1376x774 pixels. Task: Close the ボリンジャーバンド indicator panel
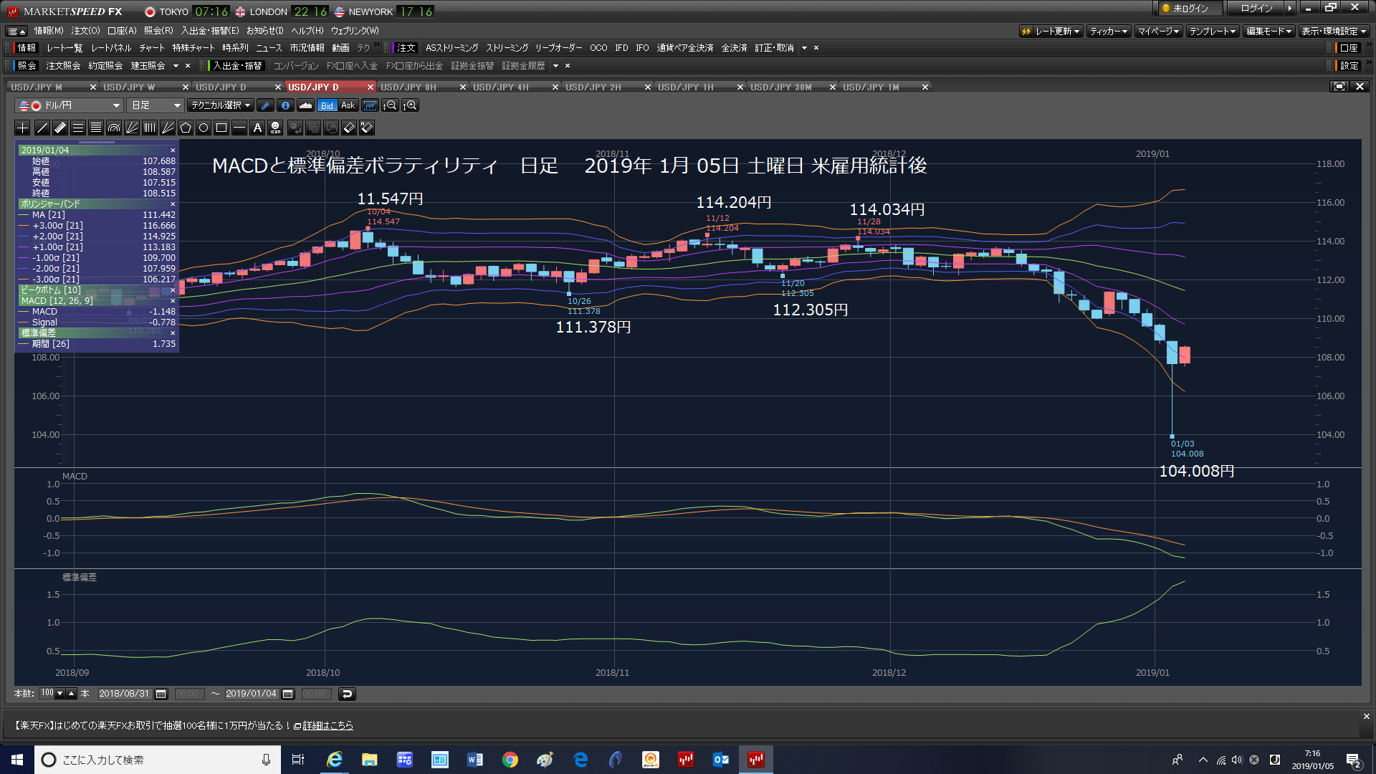(x=173, y=204)
